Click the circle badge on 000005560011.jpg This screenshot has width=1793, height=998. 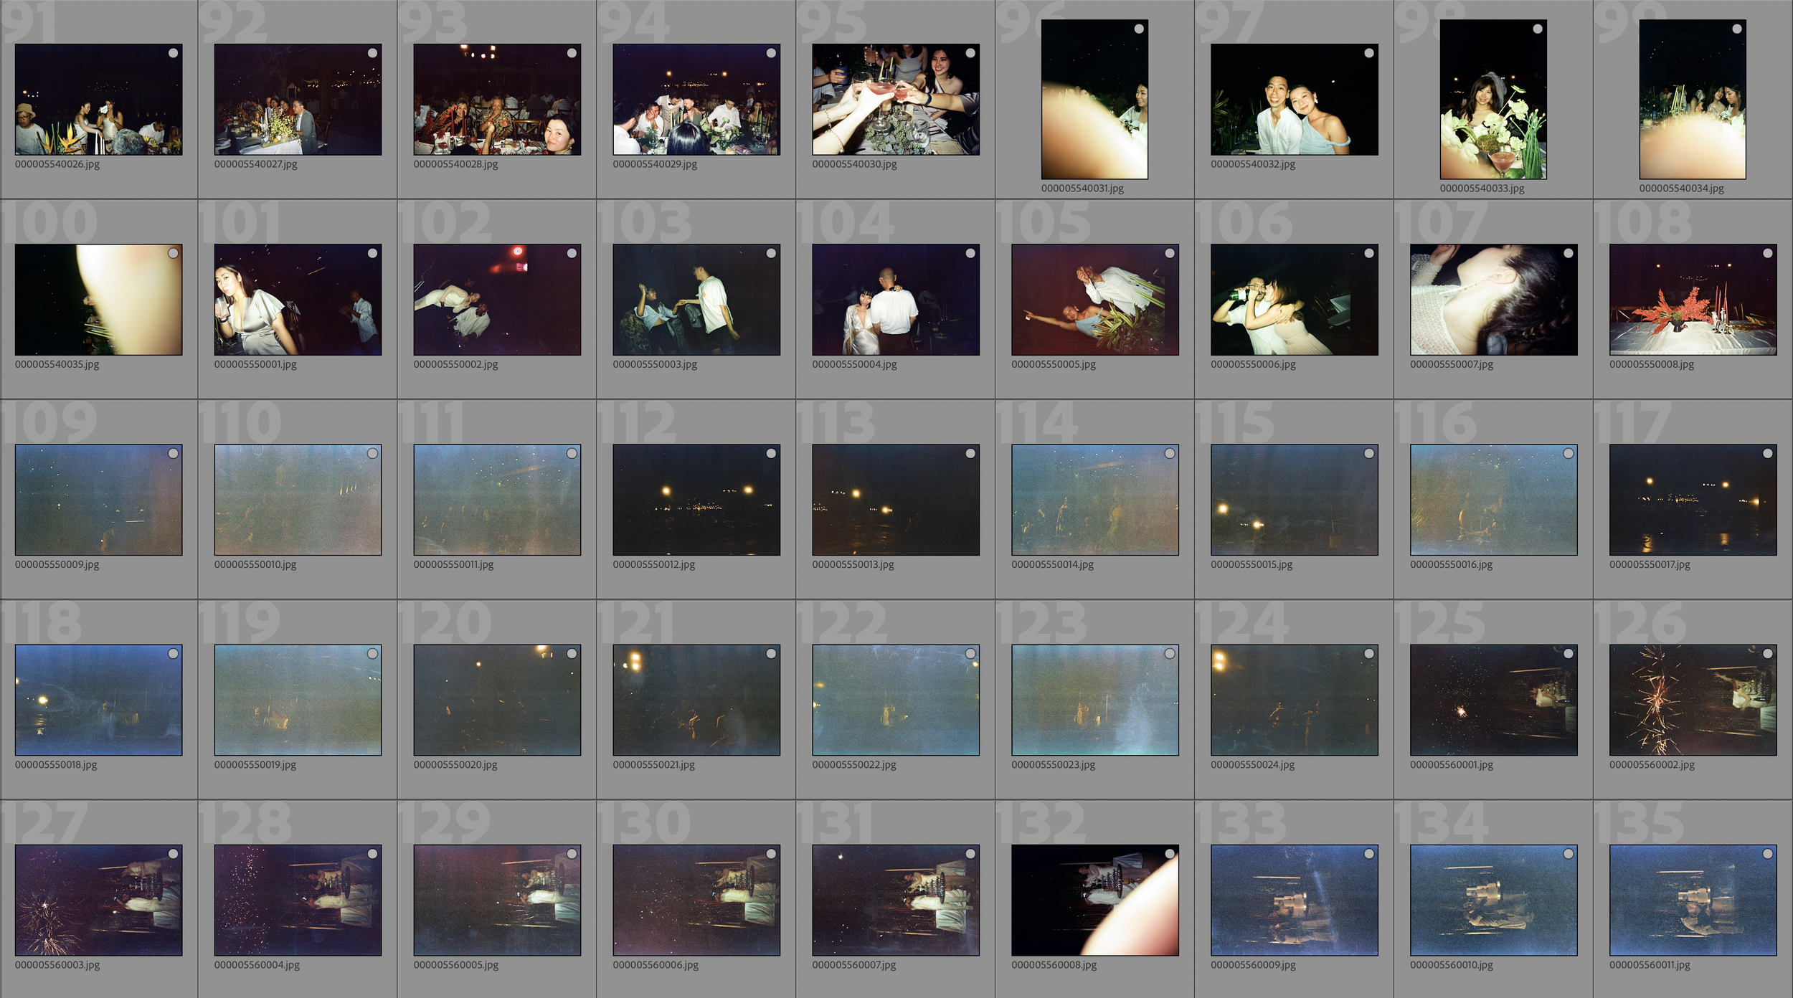click(1767, 853)
